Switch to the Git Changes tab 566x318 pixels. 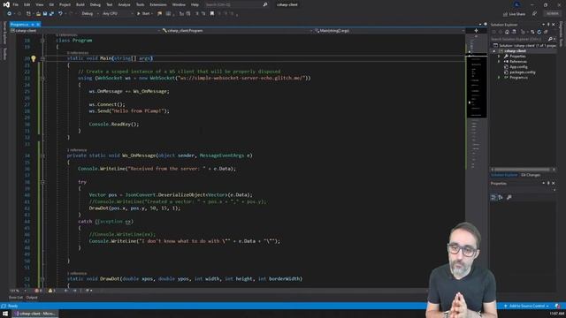click(531, 175)
